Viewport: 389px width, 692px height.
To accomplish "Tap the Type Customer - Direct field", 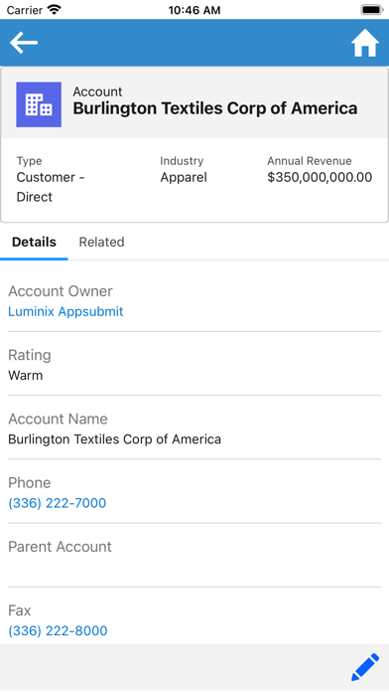I will coord(51,179).
